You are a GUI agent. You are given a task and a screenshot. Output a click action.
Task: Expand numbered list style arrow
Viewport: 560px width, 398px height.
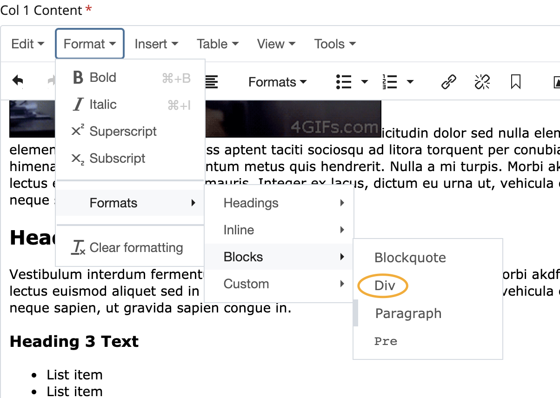410,82
